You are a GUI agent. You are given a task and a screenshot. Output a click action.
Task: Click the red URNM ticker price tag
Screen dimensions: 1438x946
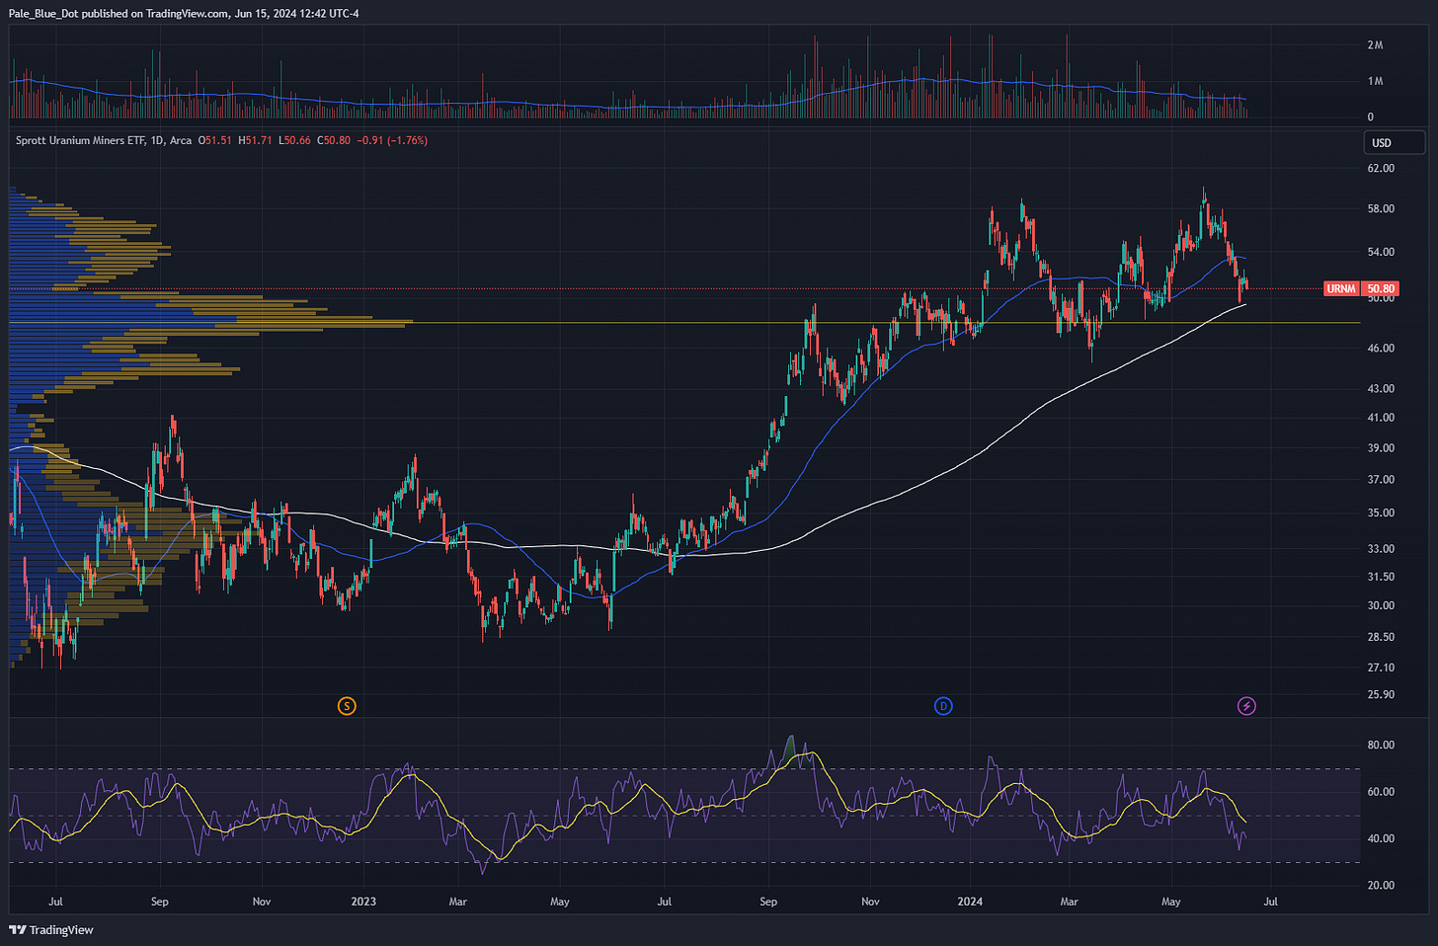point(1341,289)
